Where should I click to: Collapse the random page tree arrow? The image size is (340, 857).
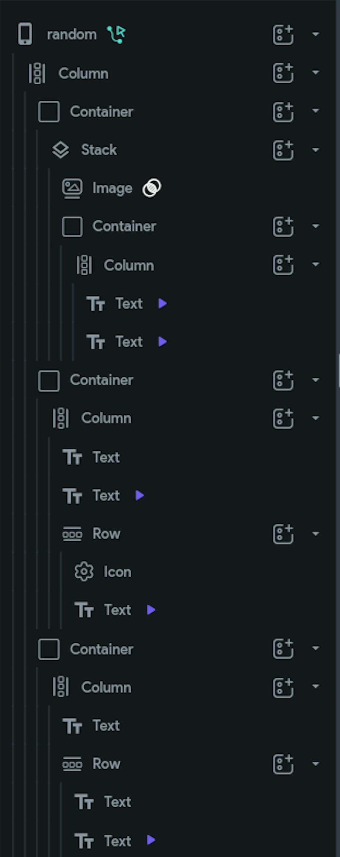pyautogui.click(x=316, y=34)
